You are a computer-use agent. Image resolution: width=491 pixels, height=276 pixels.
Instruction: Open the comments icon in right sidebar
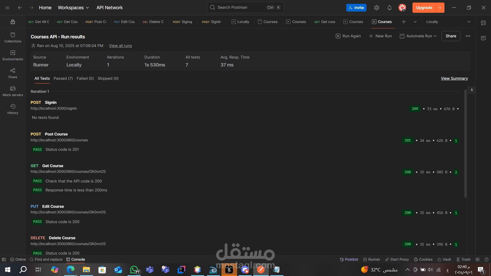pyautogui.click(x=483, y=38)
